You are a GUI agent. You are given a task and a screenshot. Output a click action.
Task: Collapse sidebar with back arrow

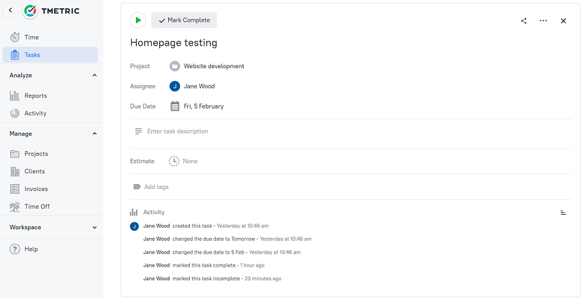(x=11, y=10)
